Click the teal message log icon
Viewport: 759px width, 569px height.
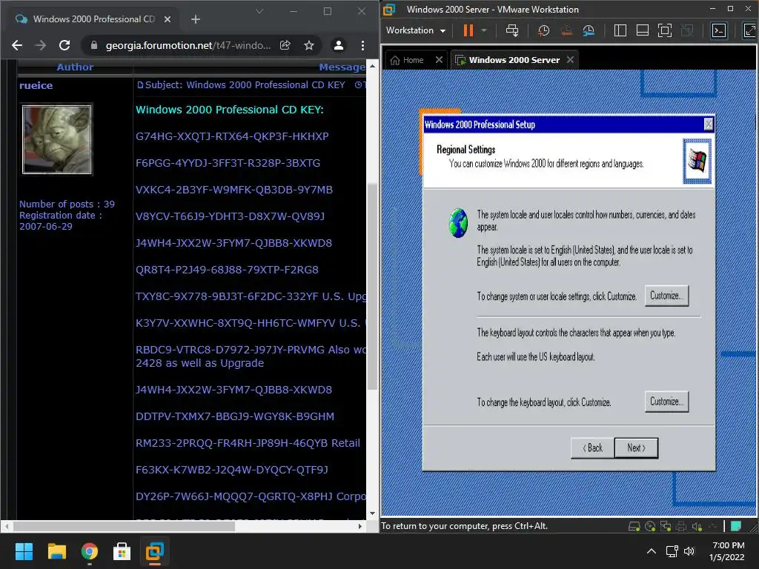click(736, 526)
